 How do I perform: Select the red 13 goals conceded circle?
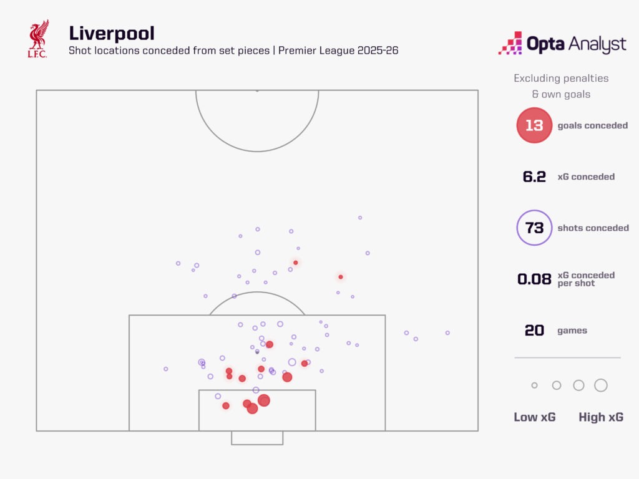click(534, 125)
